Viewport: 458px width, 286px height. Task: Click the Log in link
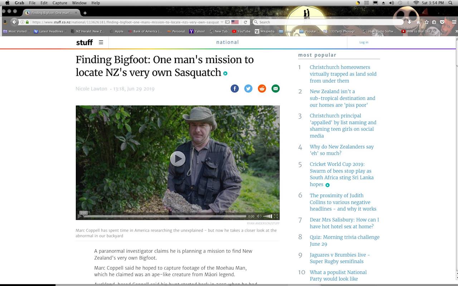tap(364, 42)
